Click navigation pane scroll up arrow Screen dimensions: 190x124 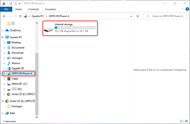[37, 23]
